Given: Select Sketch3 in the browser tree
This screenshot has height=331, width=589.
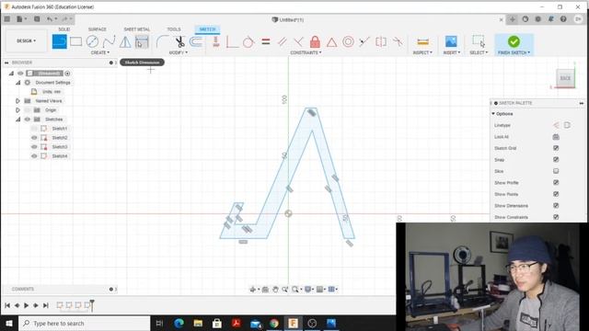Looking at the screenshot, I should click(60, 147).
